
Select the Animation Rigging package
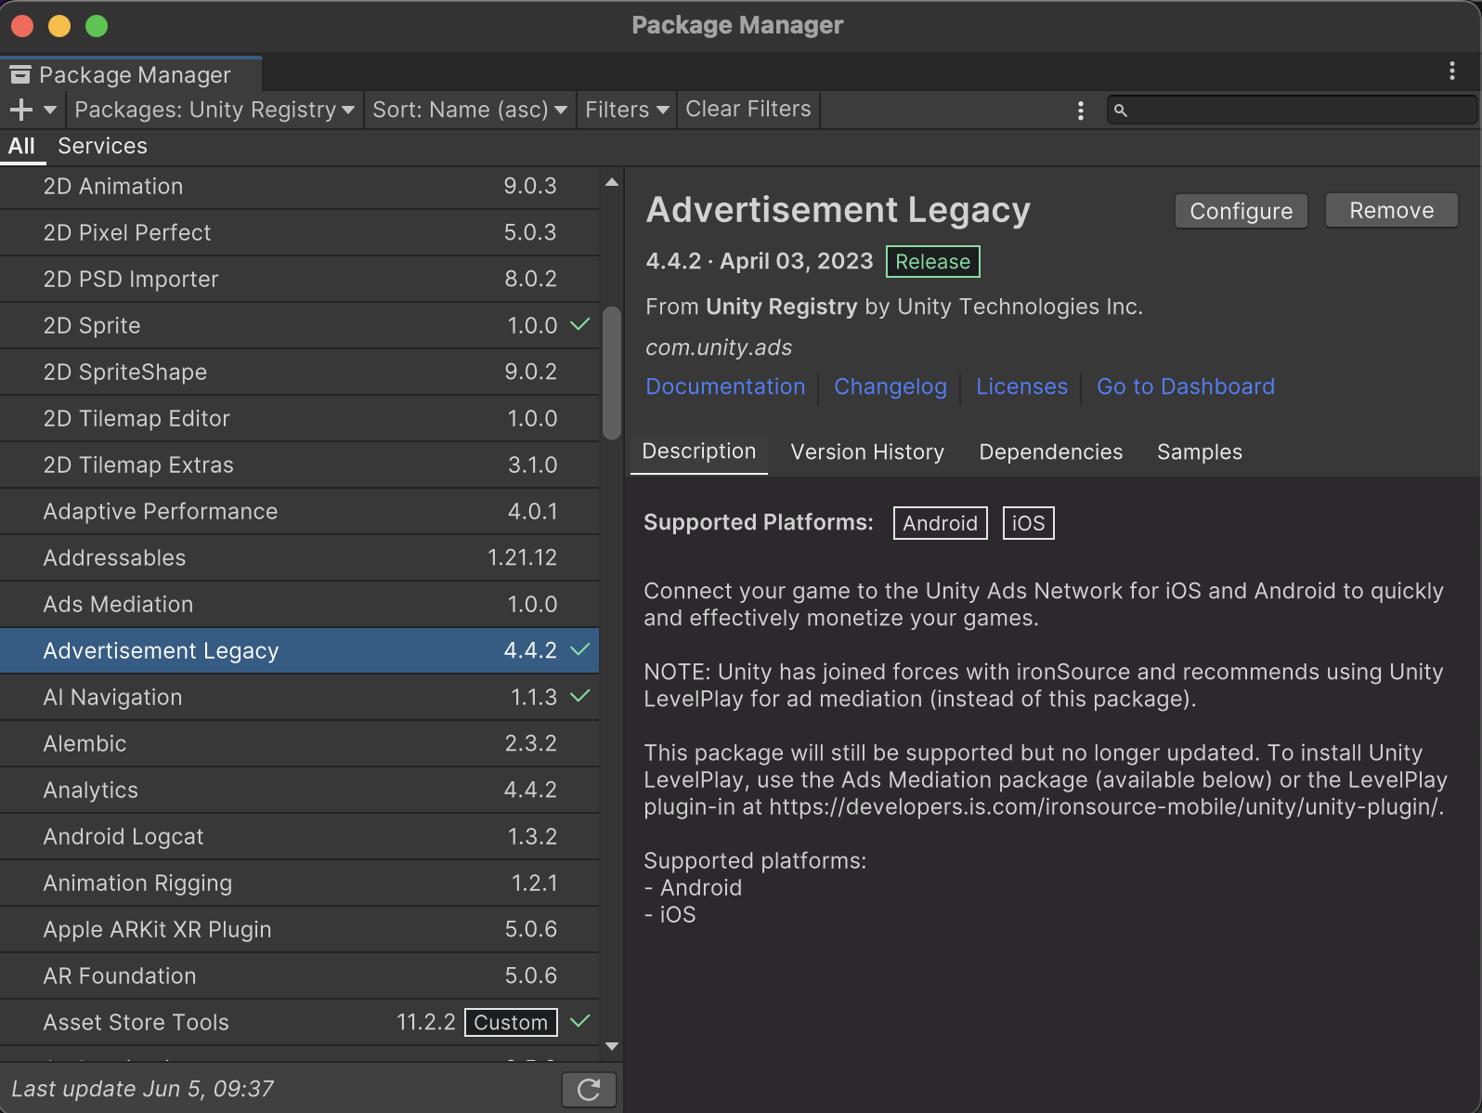coord(299,883)
